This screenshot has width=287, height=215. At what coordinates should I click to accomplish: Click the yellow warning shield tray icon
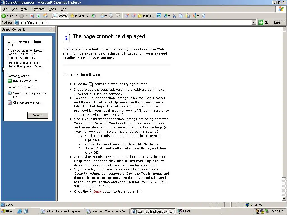coord(262,211)
